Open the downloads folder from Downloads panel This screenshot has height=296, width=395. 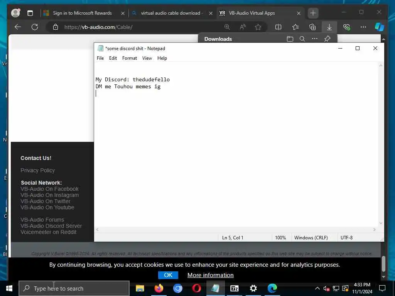290,39
